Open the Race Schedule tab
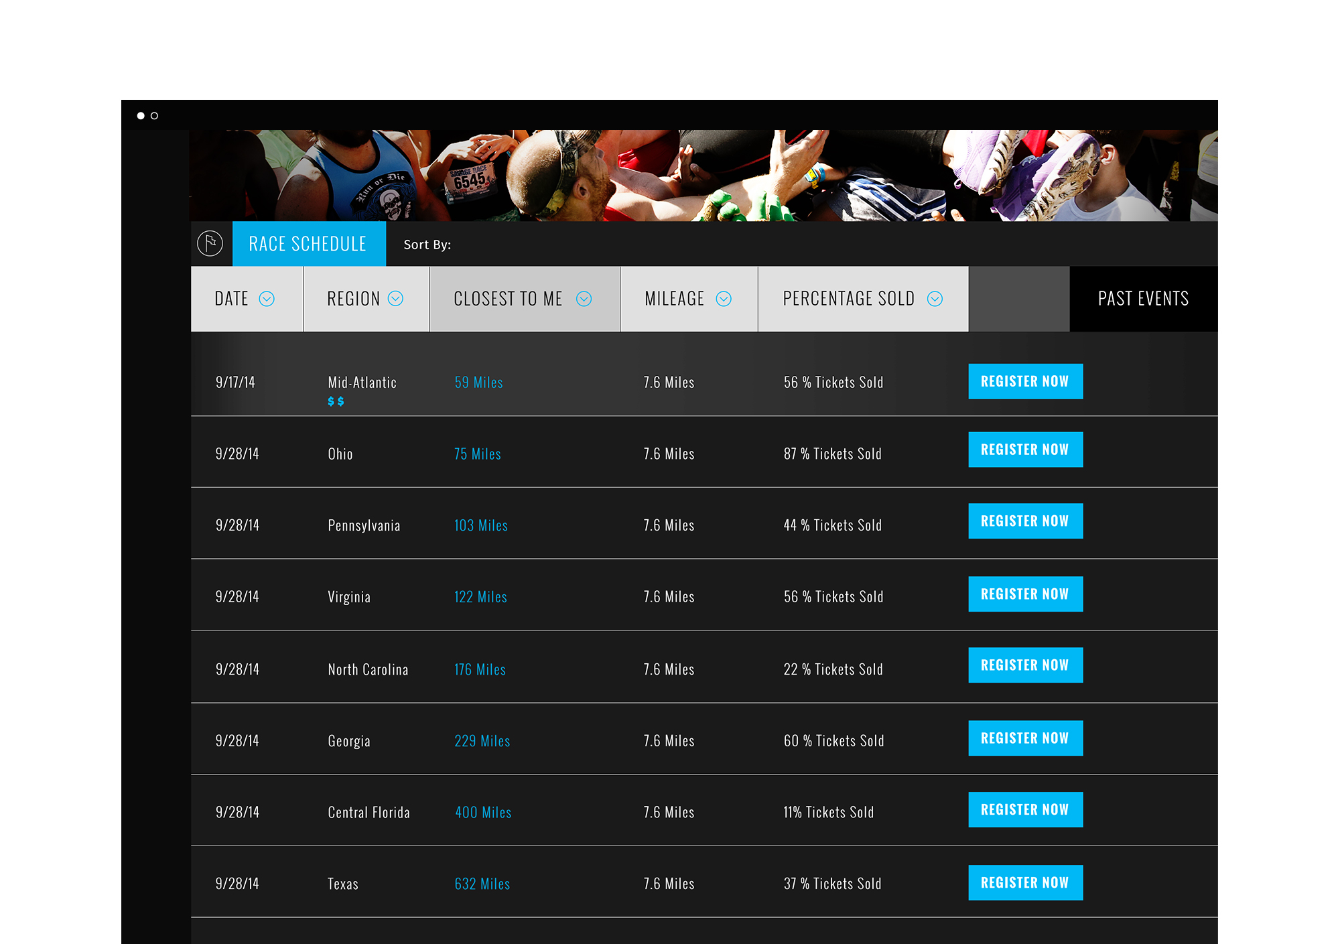1340x944 pixels. [309, 243]
